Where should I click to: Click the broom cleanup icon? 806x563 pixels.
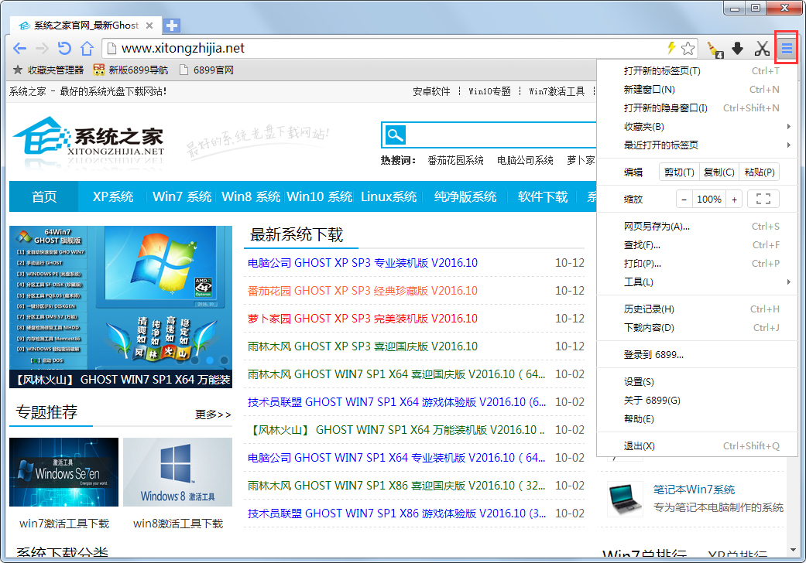click(x=712, y=49)
